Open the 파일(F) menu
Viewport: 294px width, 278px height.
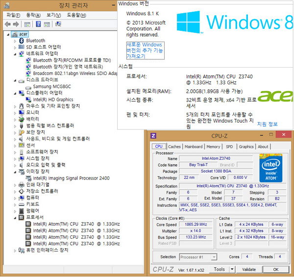[13, 15]
